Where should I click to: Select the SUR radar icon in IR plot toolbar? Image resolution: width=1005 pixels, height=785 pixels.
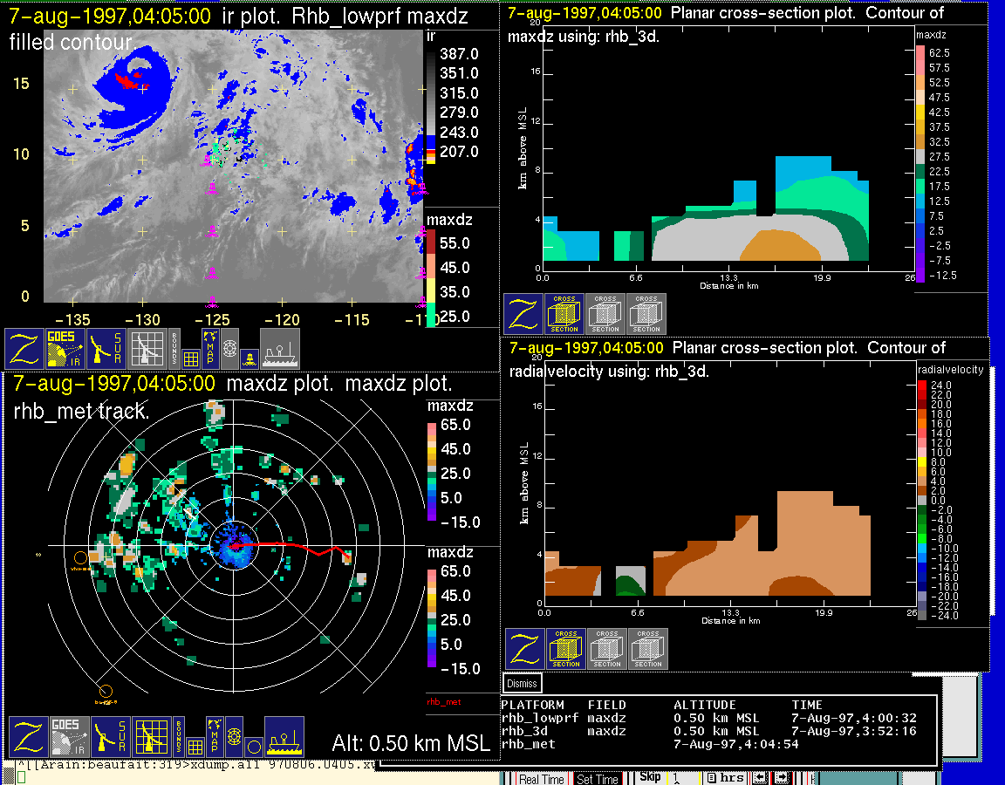point(107,349)
